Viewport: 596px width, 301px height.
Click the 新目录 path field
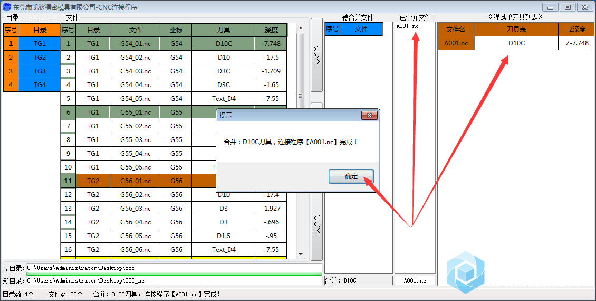pos(174,280)
